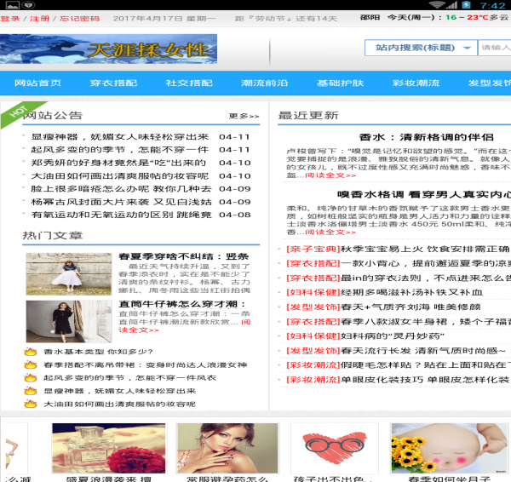Open announcement 郑秀妍的好身材竟然是吃出来的
The image size is (511, 482).
118,163
